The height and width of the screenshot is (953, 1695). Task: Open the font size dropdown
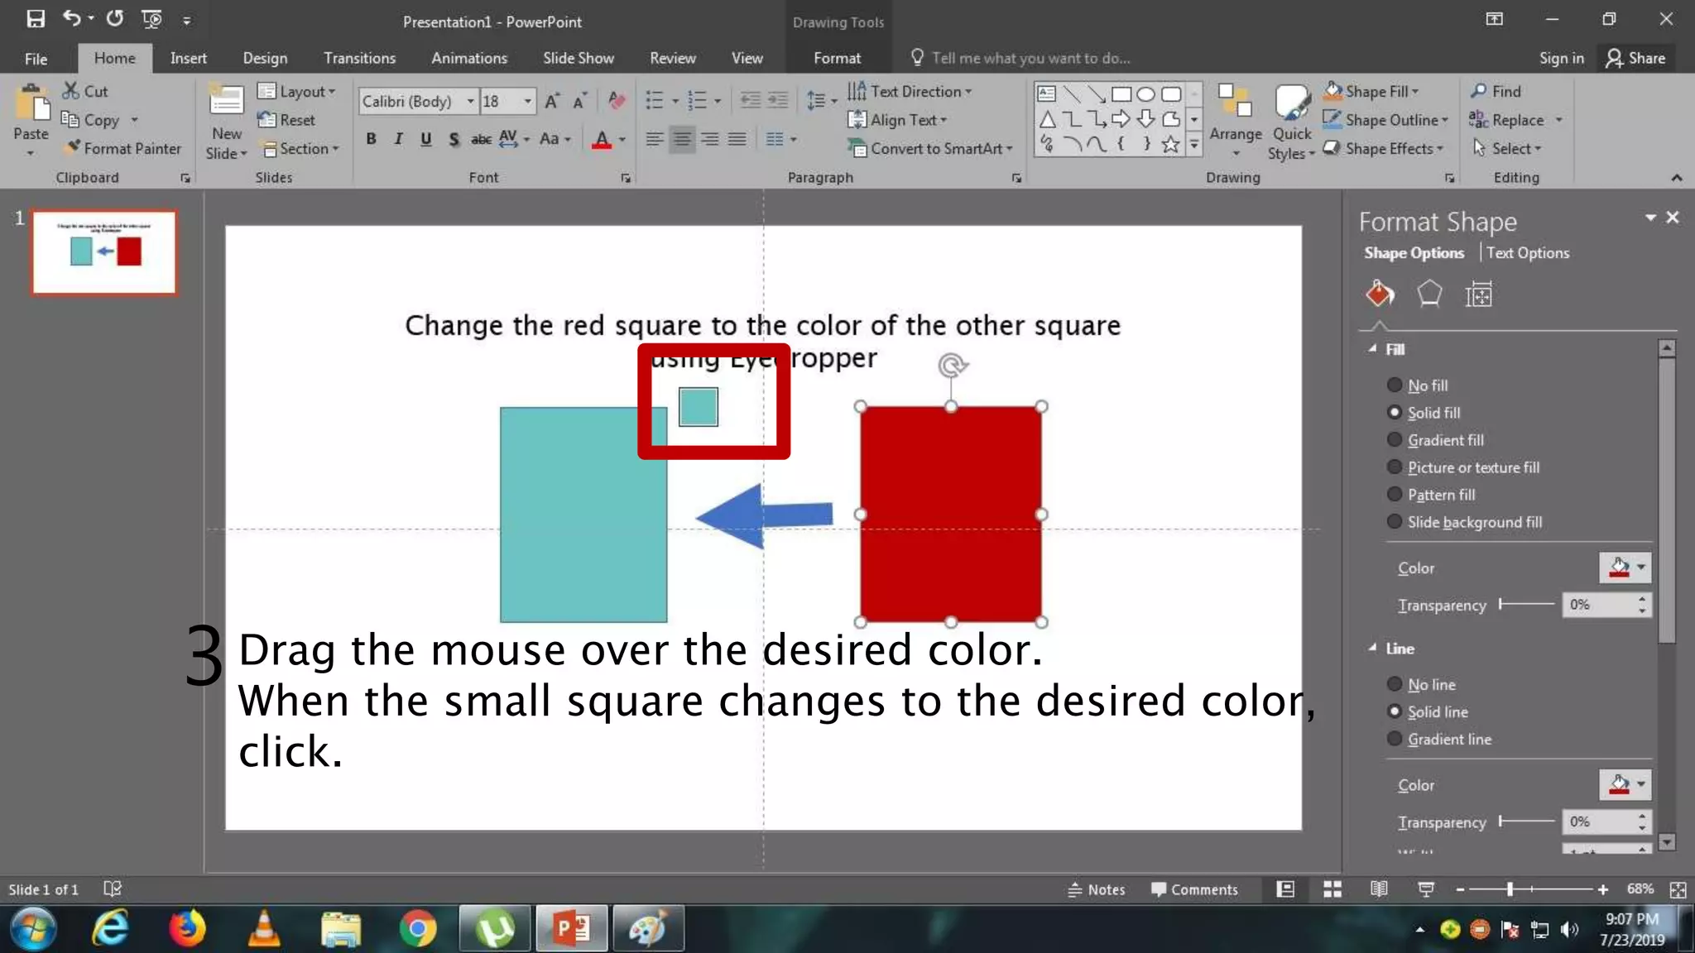click(527, 101)
